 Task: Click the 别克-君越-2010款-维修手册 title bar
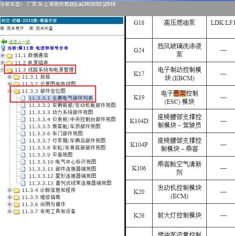pyautogui.click(x=62, y=20)
